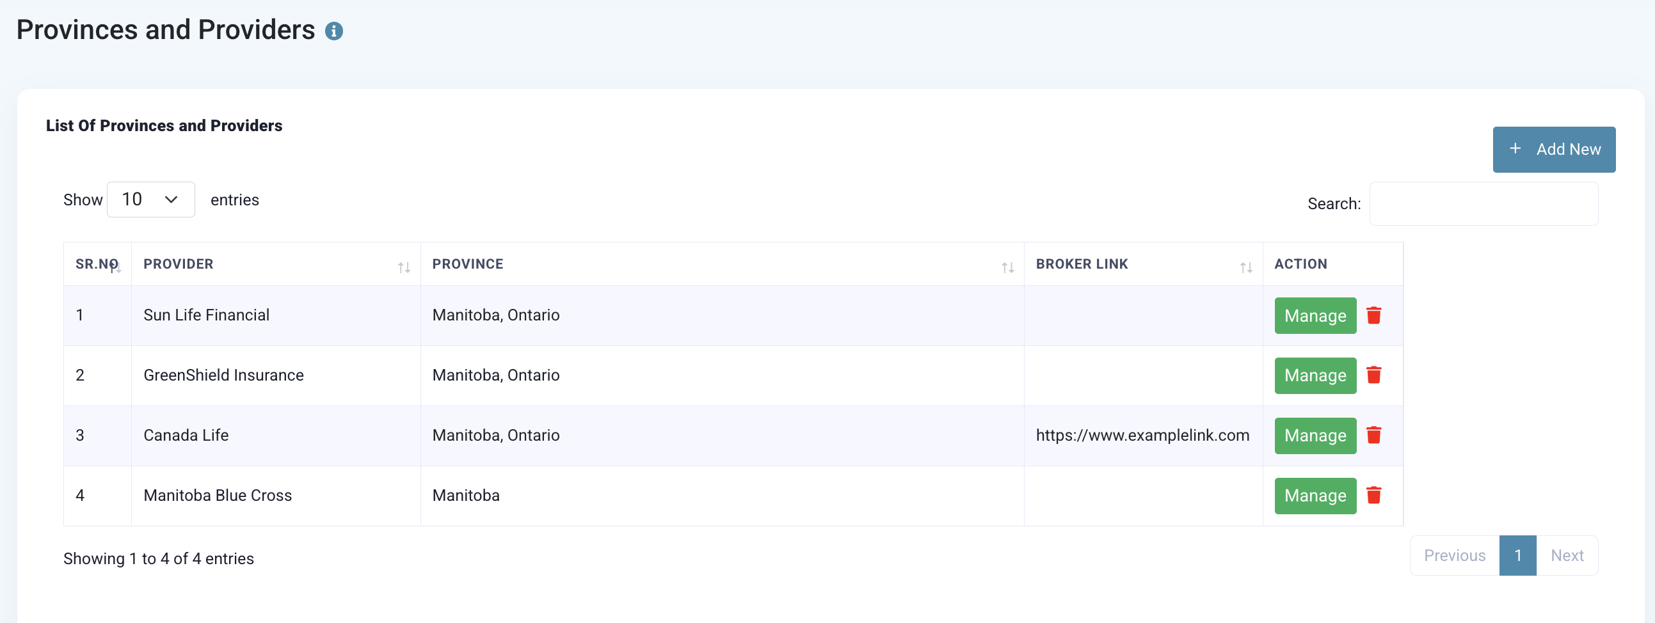1655x623 pixels.
Task: Go to Next page
Action: (1566, 555)
